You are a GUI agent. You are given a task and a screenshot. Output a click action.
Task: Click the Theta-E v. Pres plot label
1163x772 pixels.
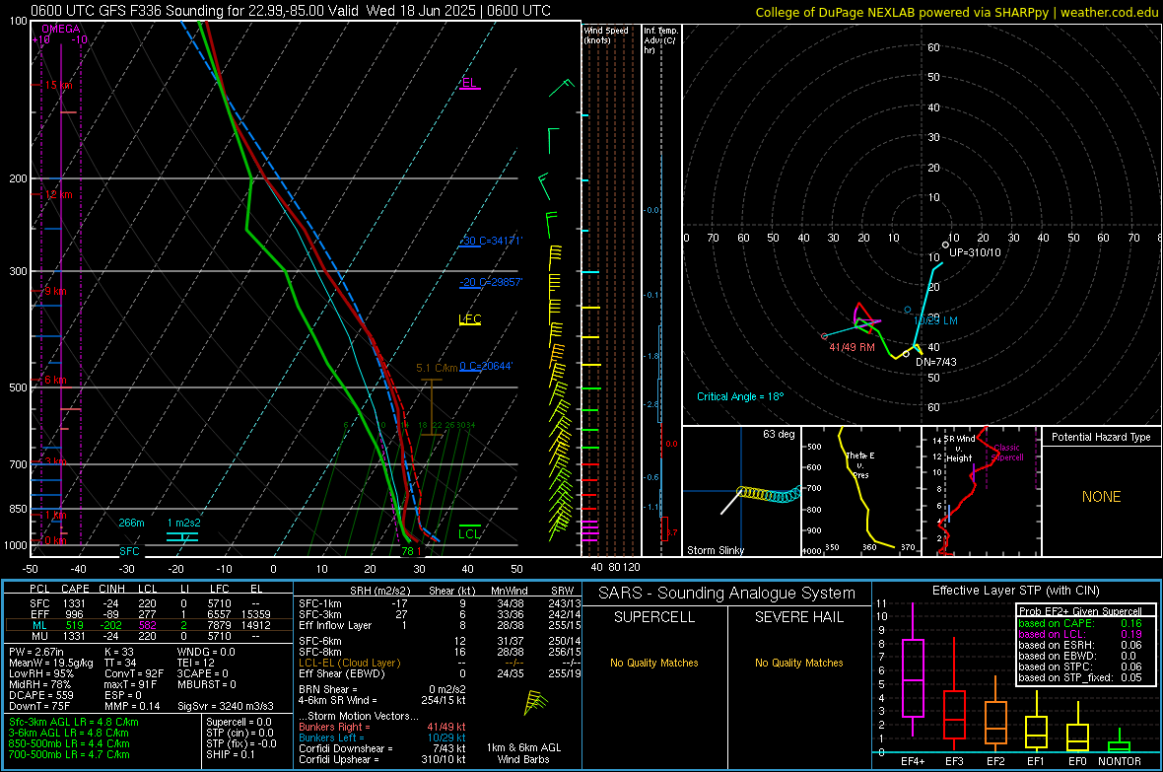coord(860,465)
